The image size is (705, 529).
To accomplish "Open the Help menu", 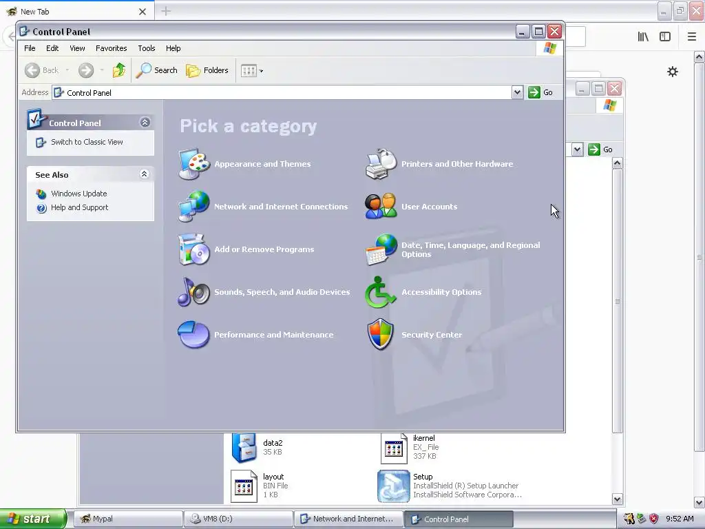I will pos(173,48).
